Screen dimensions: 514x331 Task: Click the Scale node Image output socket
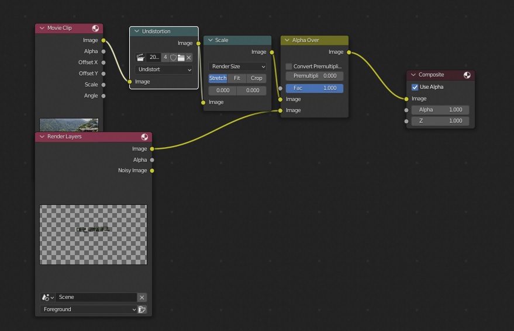coord(272,52)
